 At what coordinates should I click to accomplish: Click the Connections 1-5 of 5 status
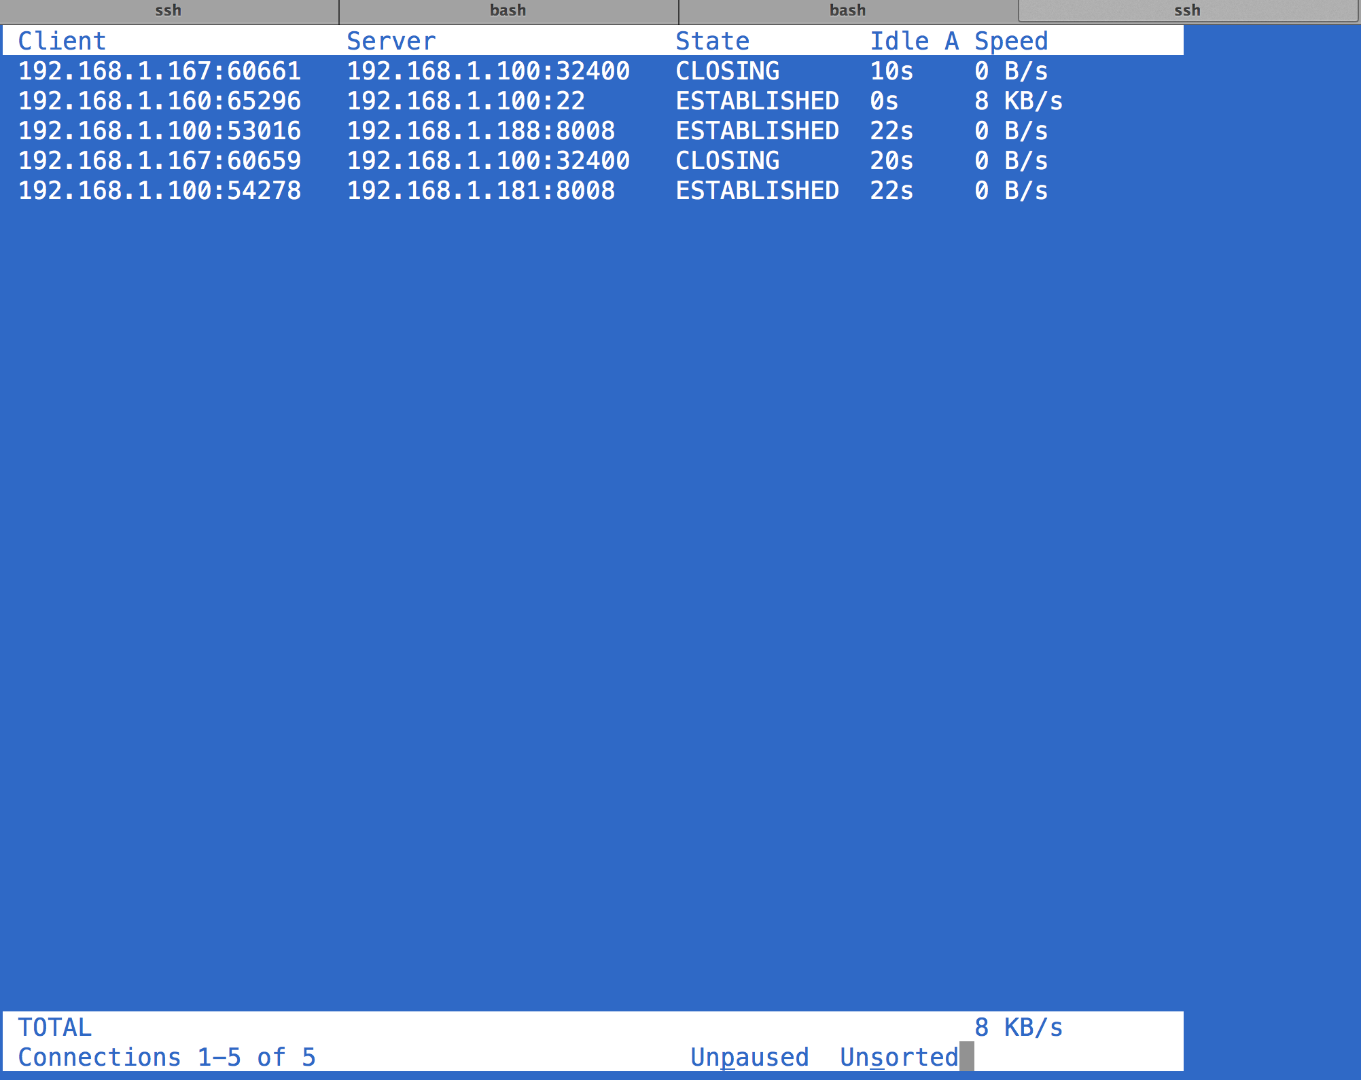[167, 1057]
